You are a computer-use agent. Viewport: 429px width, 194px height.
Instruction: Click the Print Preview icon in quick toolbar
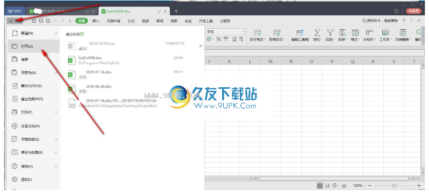tap(48, 21)
